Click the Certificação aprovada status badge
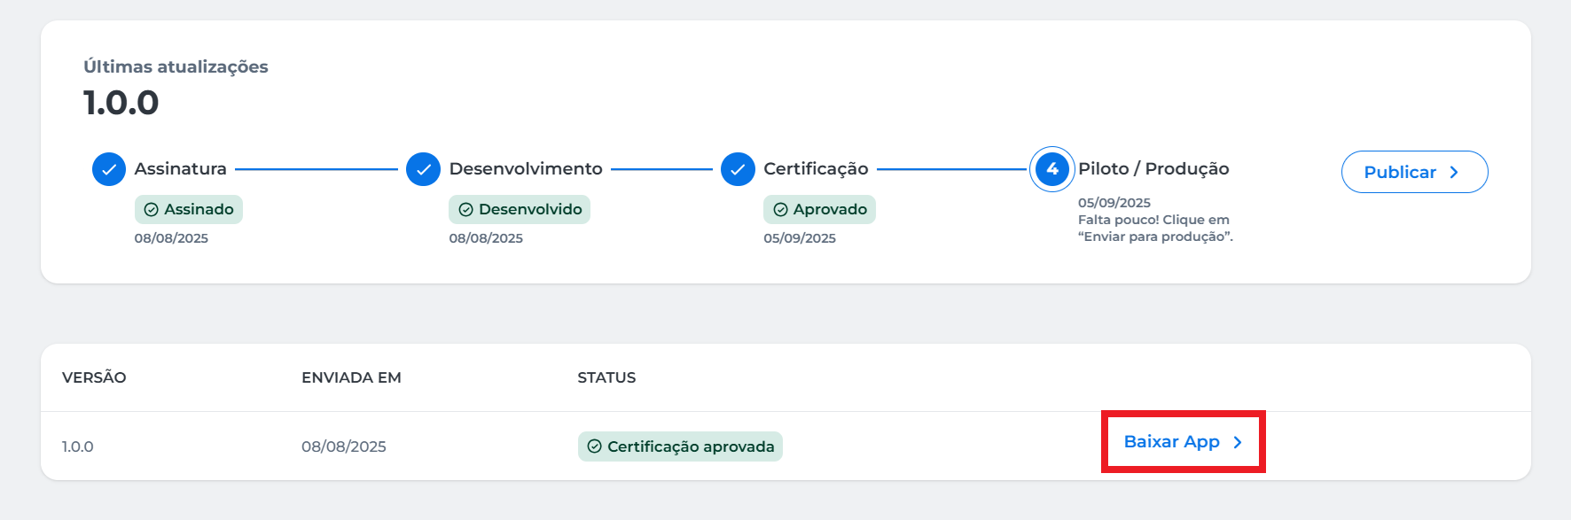Viewport: 1571px width, 520px height. click(x=680, y=446)
